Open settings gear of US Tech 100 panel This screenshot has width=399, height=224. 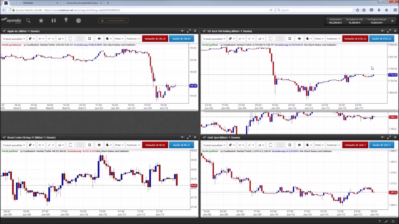tap(383, 31)
